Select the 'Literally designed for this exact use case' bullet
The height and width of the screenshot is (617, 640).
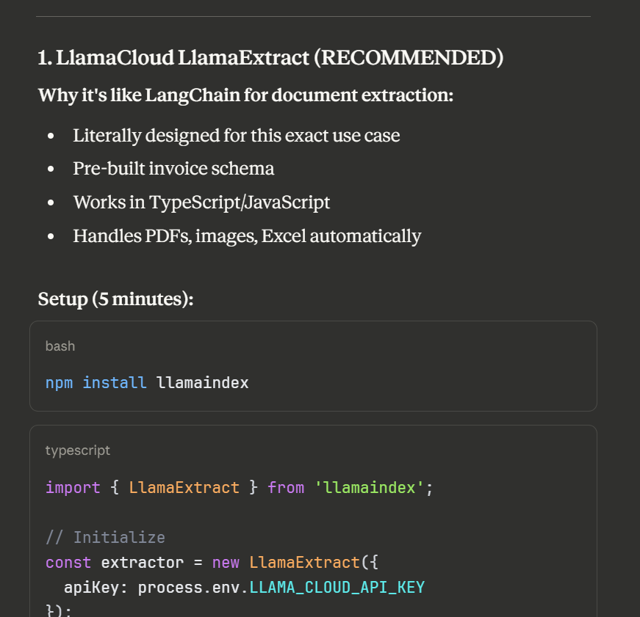pos(236,136)
